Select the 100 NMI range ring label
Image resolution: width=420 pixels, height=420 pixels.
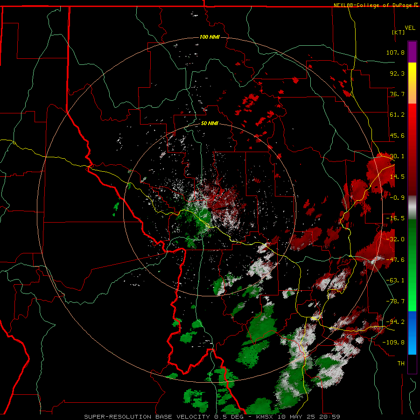210,37
